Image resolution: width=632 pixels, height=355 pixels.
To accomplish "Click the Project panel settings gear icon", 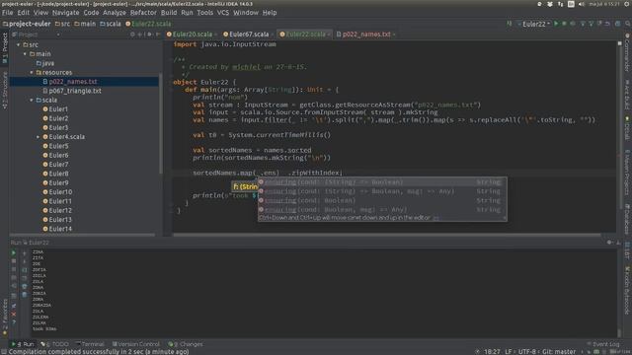I will click(149, 35).
